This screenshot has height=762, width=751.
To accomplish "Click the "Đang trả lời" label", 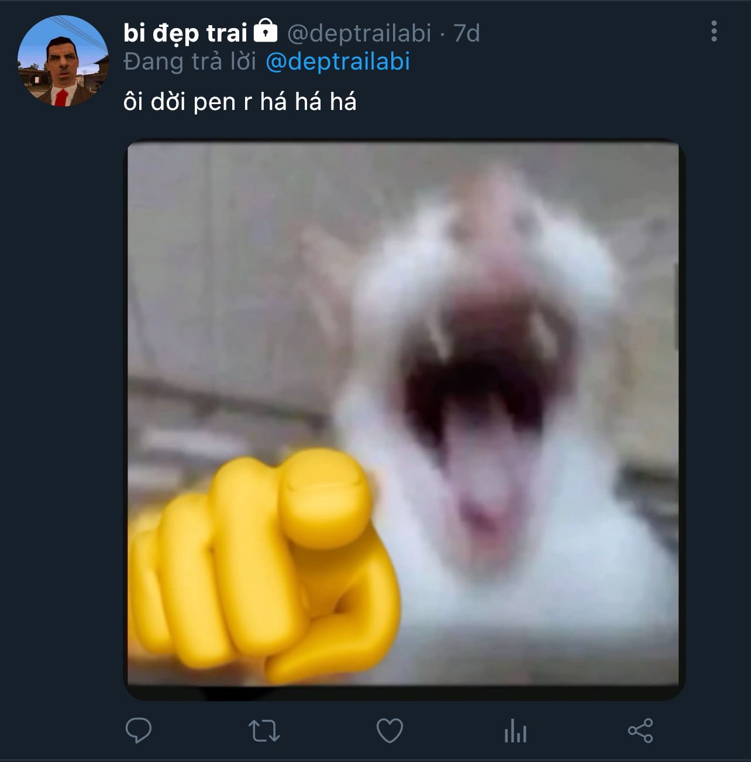I will [190, 61].
